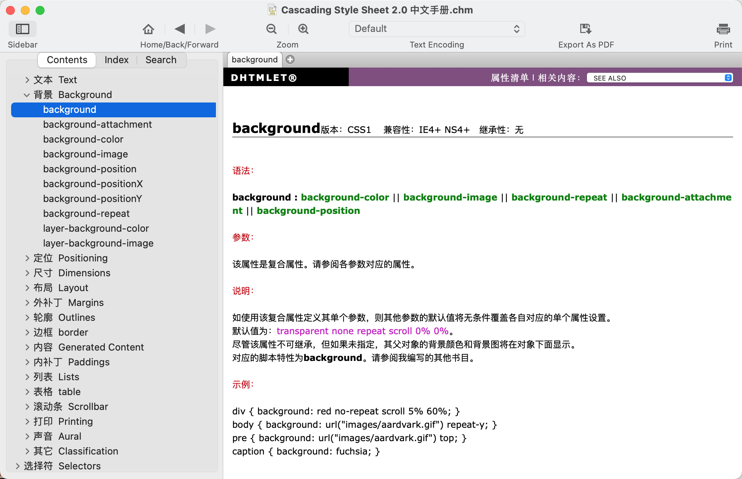
Task: Click the Forward navigation arrow
Action: 210,29
